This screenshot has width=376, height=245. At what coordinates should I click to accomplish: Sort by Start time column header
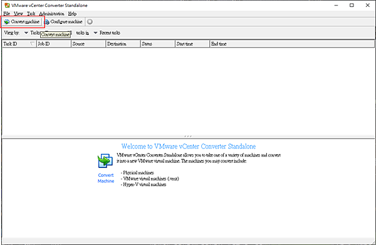(192, 44)
